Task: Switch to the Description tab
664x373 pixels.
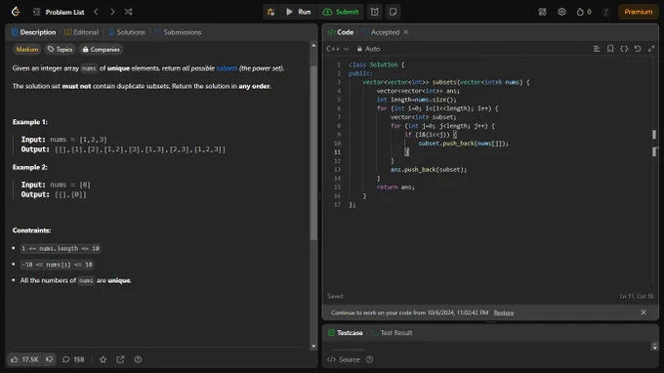Action: point(34,32)
